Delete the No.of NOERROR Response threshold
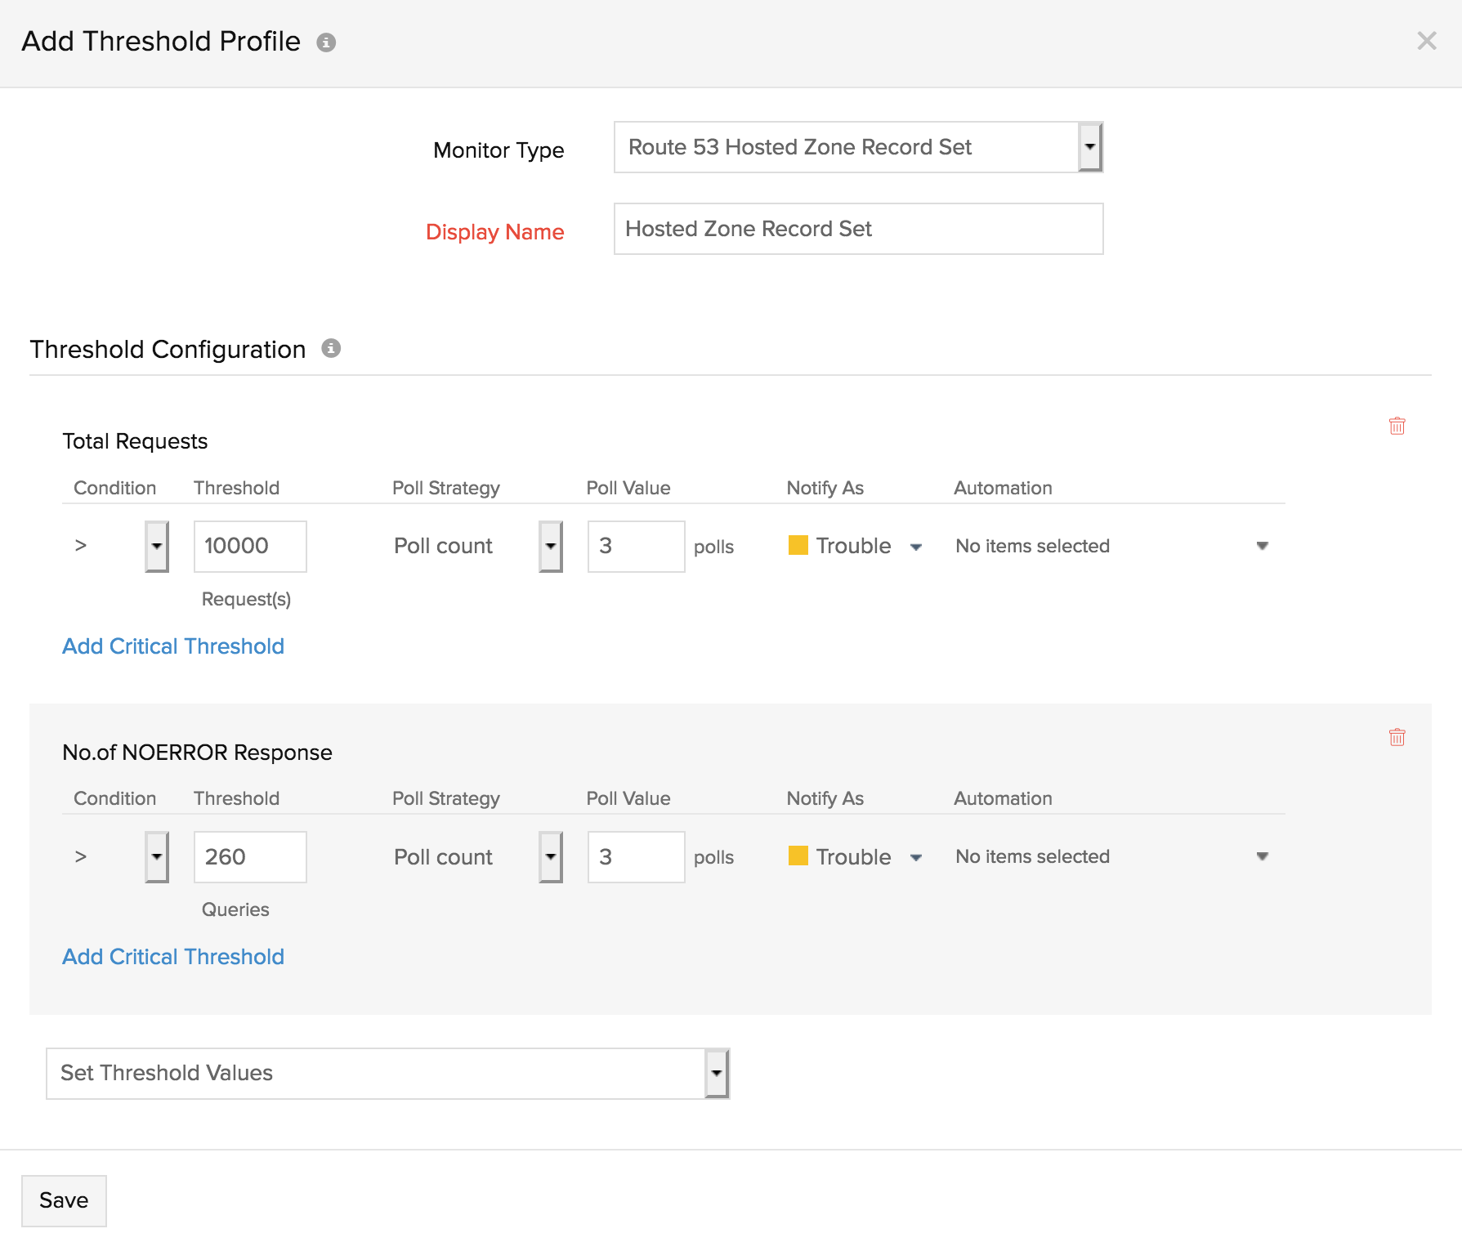 click(1397, 737)
